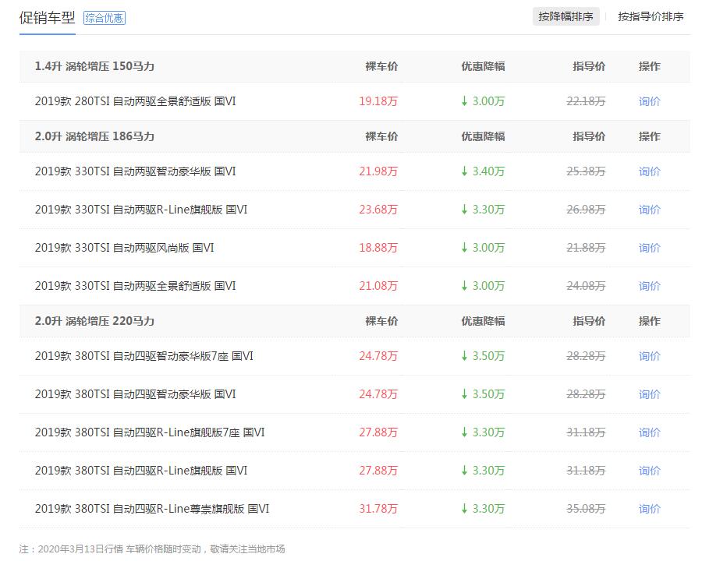Click the 2.0升 涡轮增压 220马力 group header
The height and width of the screenshot is (561, 702).
pyautogui.click(x=94, y=321)
